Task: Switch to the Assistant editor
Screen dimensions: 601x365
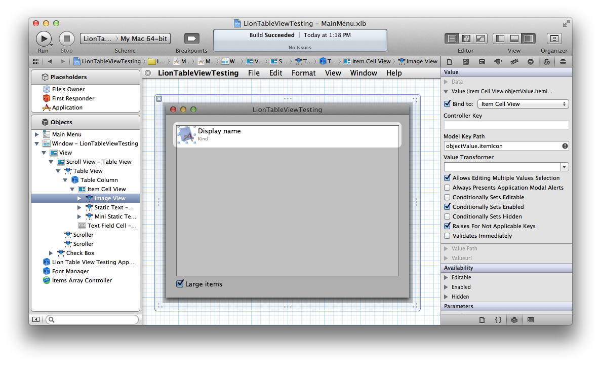Action: click(466, 39)
